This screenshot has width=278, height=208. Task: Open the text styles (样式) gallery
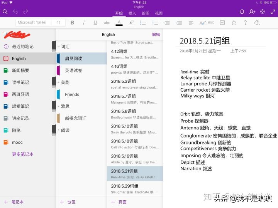coord(207,23)
